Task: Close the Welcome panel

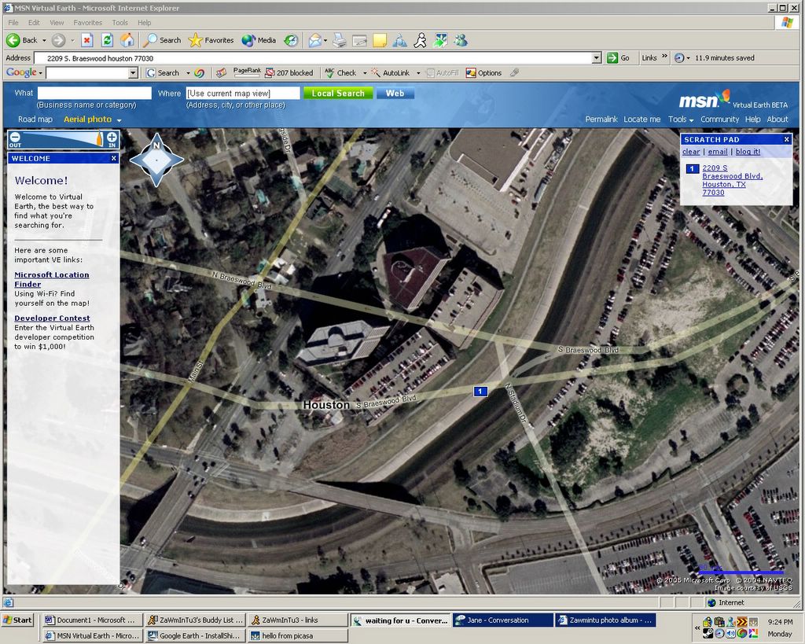Action: [114, 158]
